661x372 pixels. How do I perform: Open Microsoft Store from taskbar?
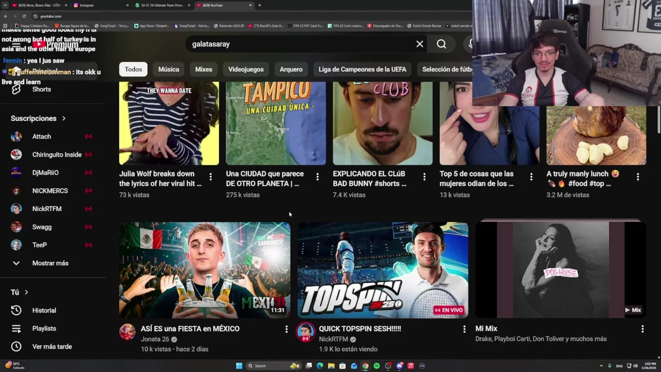click(342, 366)
